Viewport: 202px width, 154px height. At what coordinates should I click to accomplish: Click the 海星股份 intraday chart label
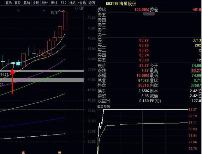point(104,107)
